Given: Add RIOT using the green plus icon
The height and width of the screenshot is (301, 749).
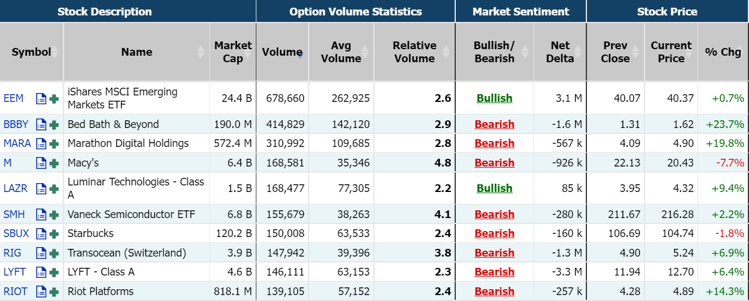Looking at the screenshot, I should tap(54, 292).
